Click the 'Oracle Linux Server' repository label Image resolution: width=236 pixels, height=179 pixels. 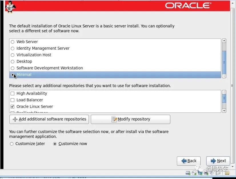(35, 106)
